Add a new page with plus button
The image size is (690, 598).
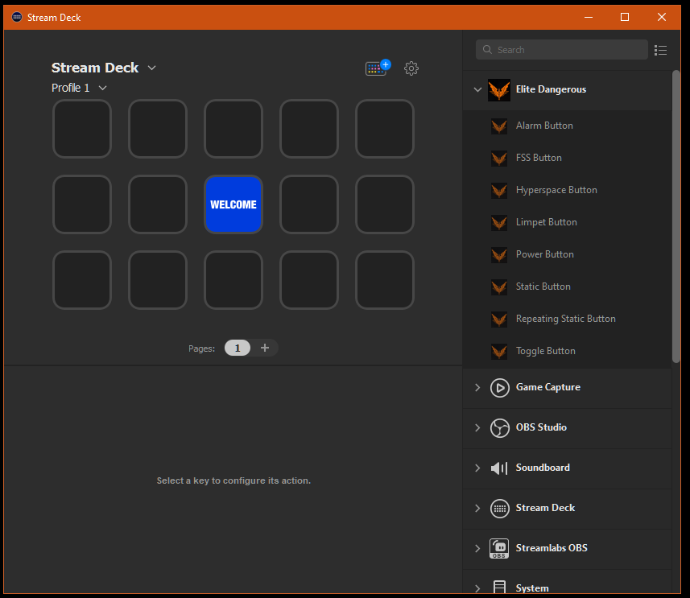(x=264, y=348)
